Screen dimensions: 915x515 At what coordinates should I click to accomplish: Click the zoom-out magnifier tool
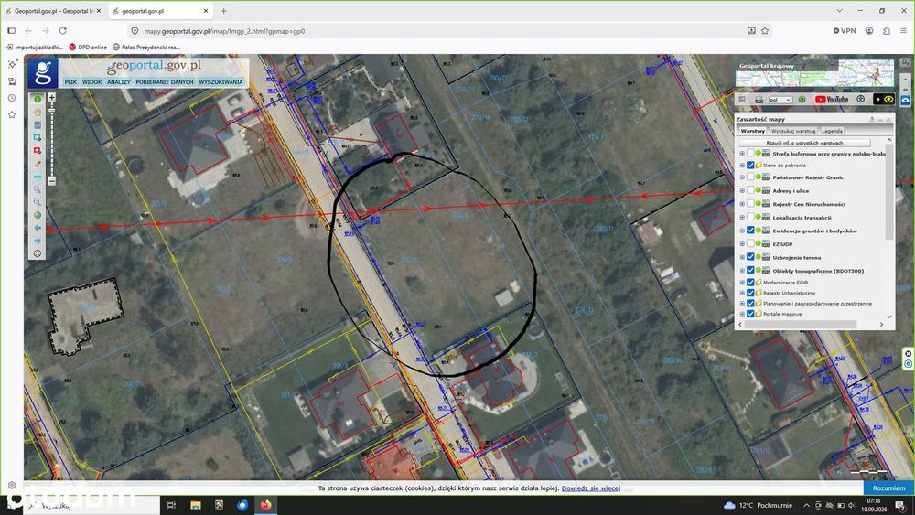click(x=38, y=202)
